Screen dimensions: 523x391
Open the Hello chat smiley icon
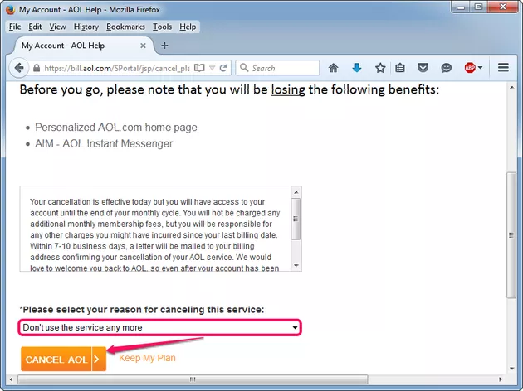click(x=447, y=68)
